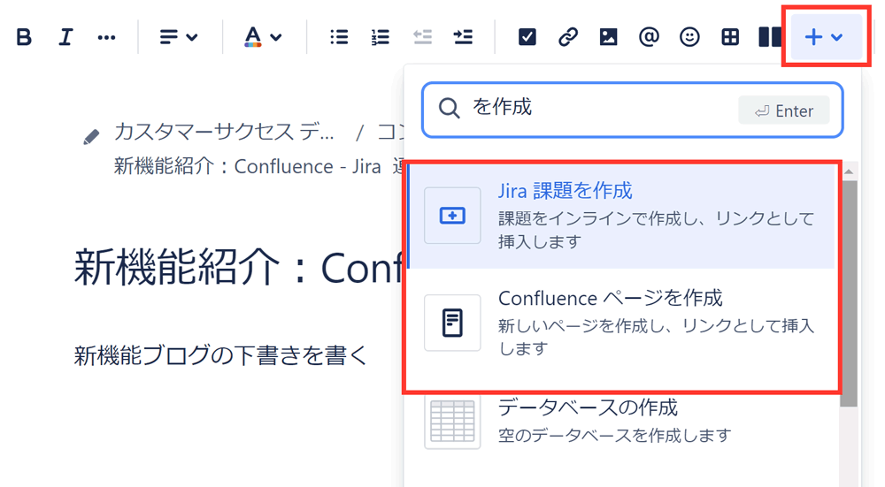Click the scrollbar up arrow
The width and height of the screenshot is (885, 487).
pyautogui.click(x=849, y=171)
